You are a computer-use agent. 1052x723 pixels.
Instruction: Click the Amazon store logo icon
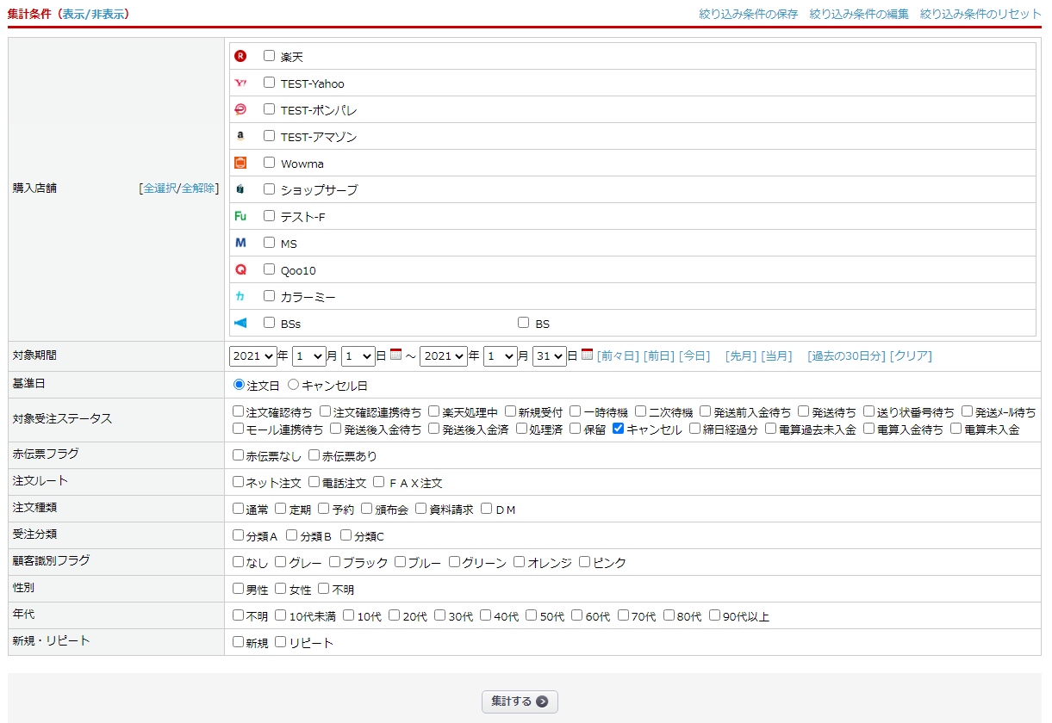coord(240,136)
